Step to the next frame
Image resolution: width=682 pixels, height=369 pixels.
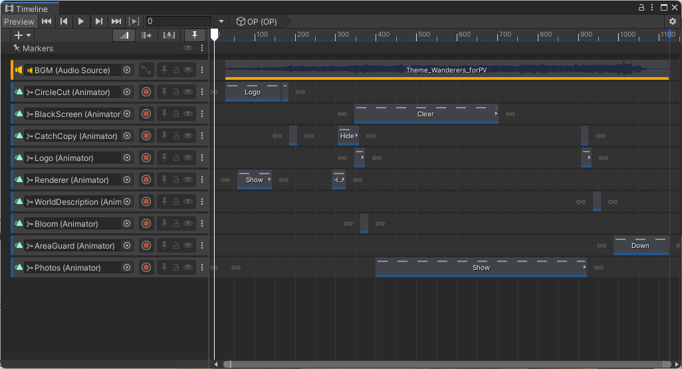pyautogui.click(x=99, y=21)
